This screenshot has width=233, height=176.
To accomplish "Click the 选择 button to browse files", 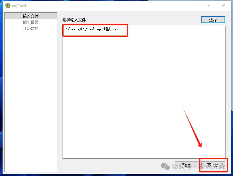I will (x=213, y=20).
